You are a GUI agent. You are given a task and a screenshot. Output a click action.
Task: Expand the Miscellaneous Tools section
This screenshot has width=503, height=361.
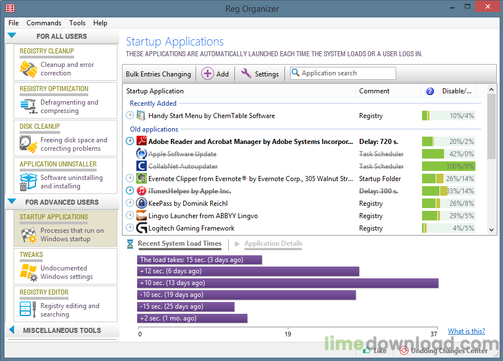point(12,330)
